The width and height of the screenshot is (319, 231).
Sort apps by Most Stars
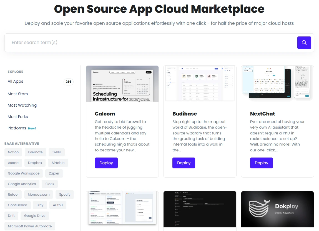pos(18,94)
